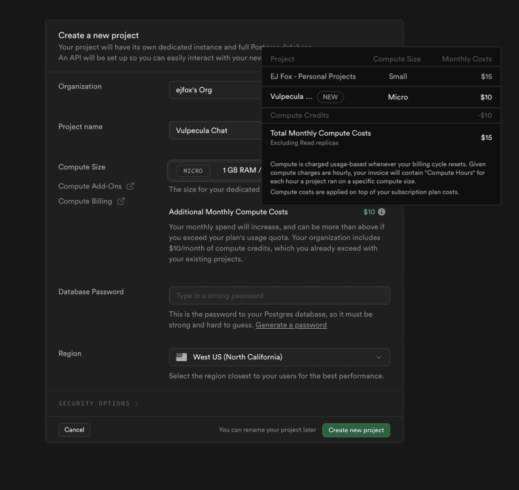
Task: Click the Database Password label
Action: [x=91, y=292]
